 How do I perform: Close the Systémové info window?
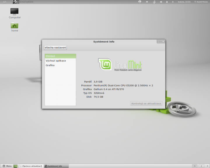tap(163, 41)
